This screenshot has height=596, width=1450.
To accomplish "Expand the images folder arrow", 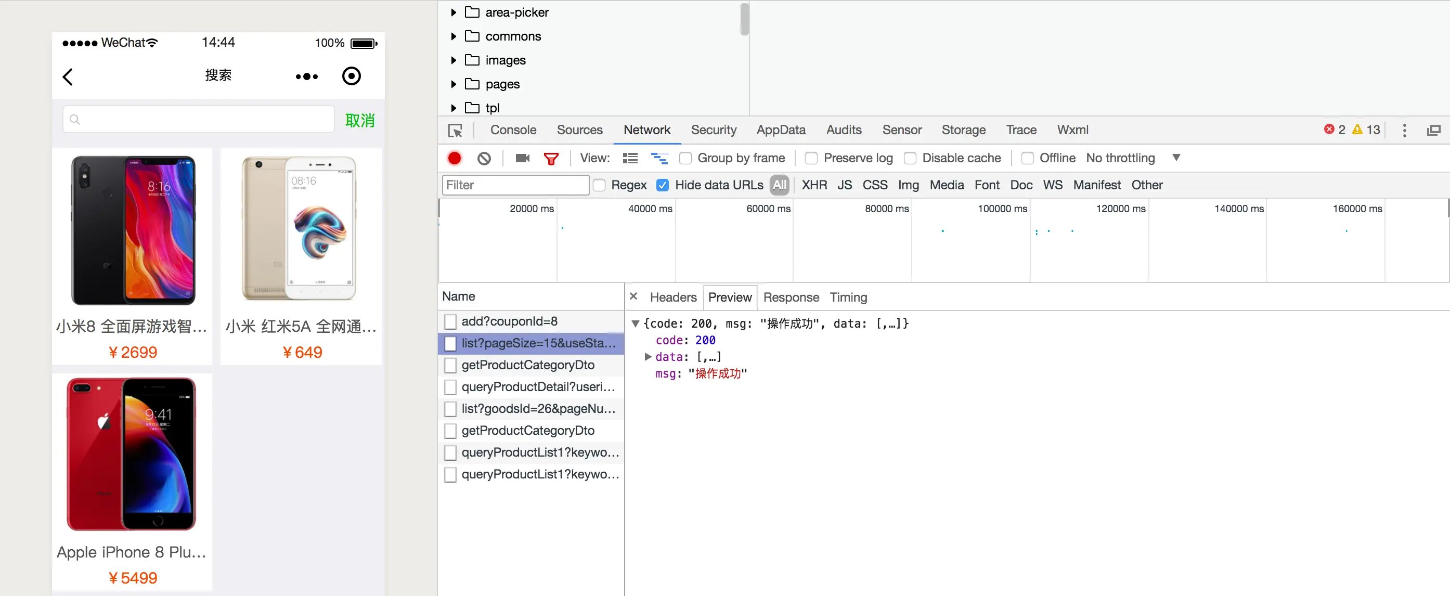I will (x=453, y=60).
